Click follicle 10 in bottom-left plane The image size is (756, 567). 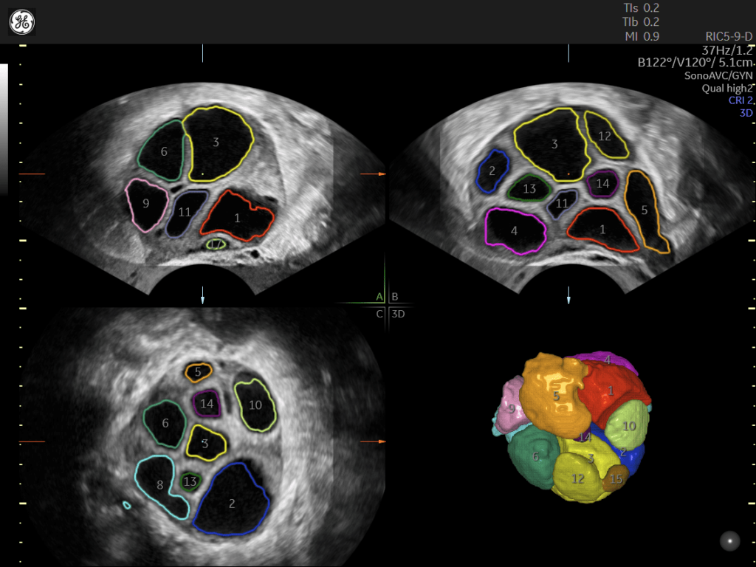(255, 405)
